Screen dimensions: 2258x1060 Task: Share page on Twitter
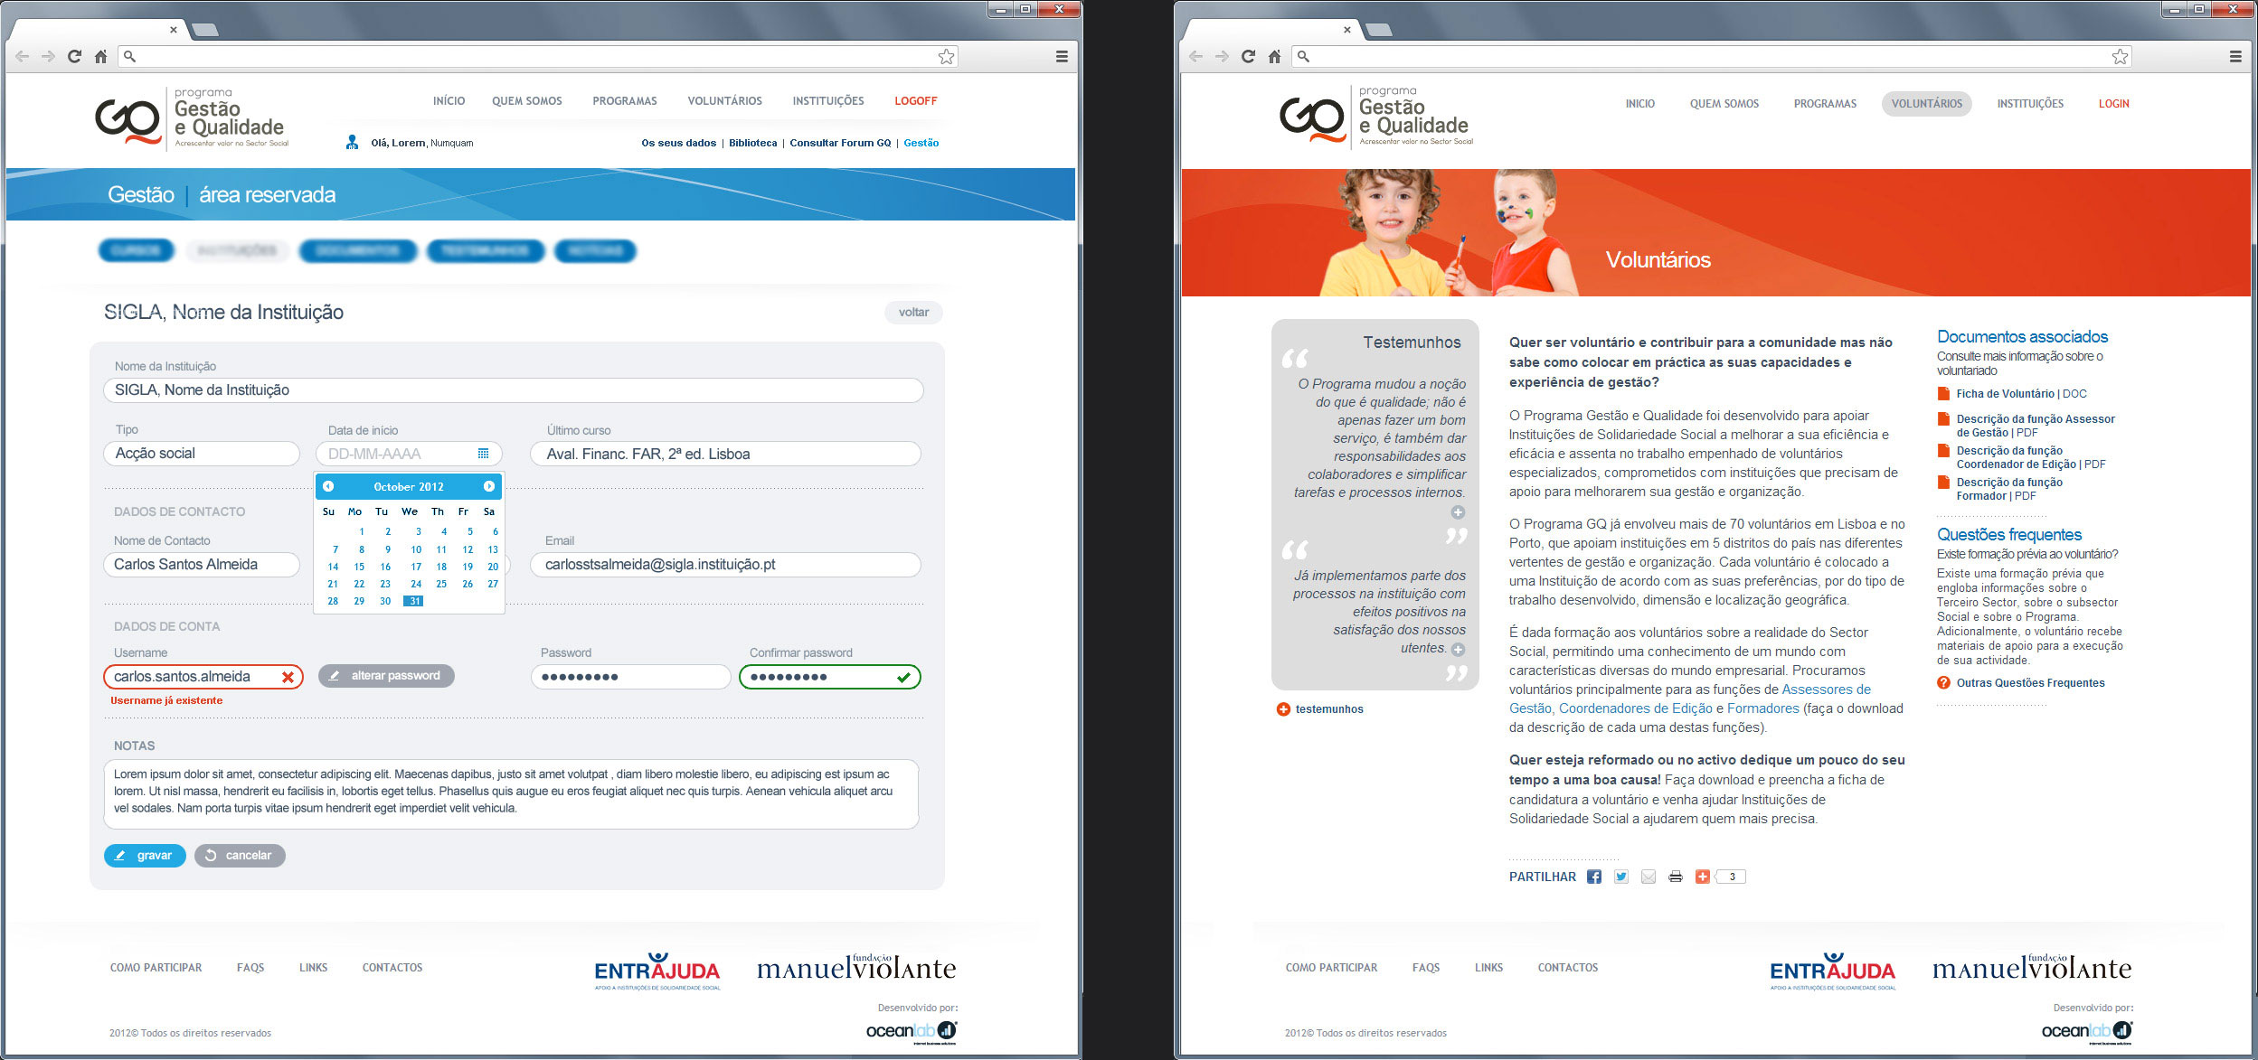[1621, 877]
